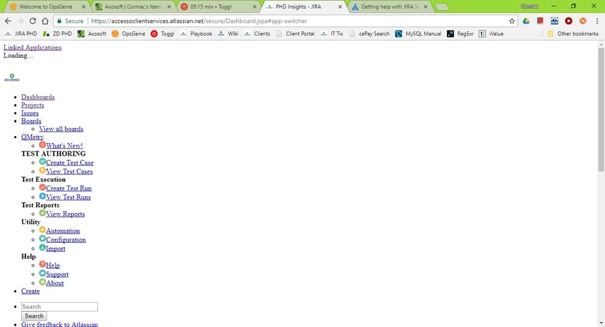Click View all boards link
The height and width of the screenshot is (327, 605).
[x=61, y=129]
